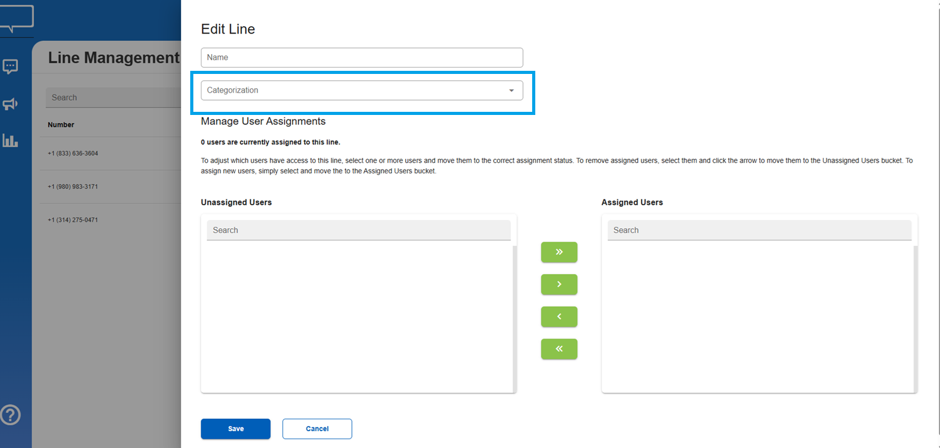Assign selected user with single right arrow
The height and width of the screenshot is (448, 940).
pyautogui.click(x=559, y=285)
